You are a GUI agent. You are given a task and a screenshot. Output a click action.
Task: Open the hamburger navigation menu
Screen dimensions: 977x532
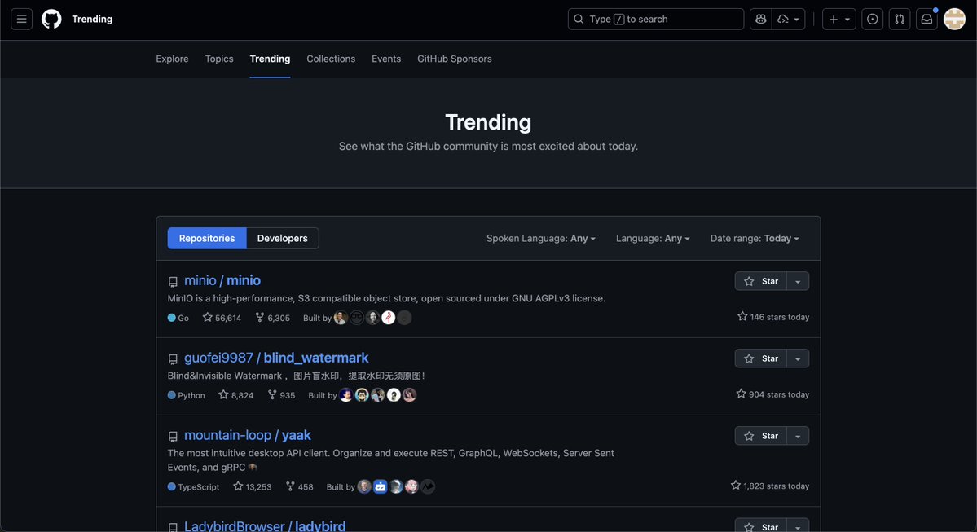(21, 20)
